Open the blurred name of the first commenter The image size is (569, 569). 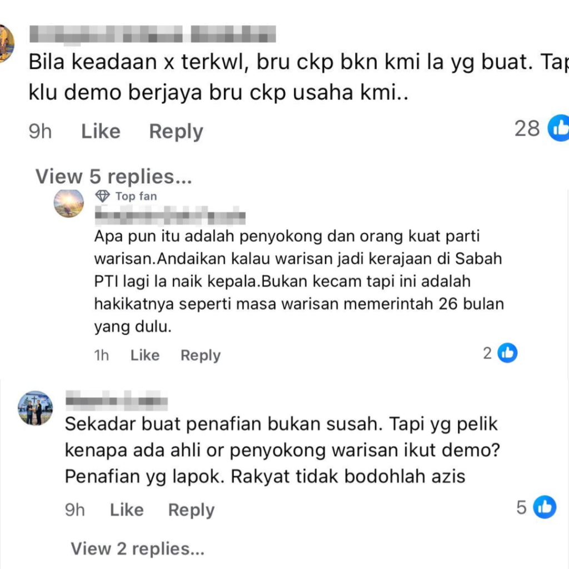[152, 34]
